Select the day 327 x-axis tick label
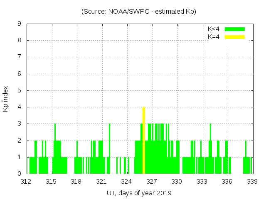Viewport: 266px width, 199px height. [x=152, y=182]
